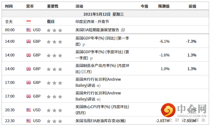Screen dimensions: 211x126
Task: Click the preliminary P icon after 英国GDP季率
Action: [x=91, y=59]
